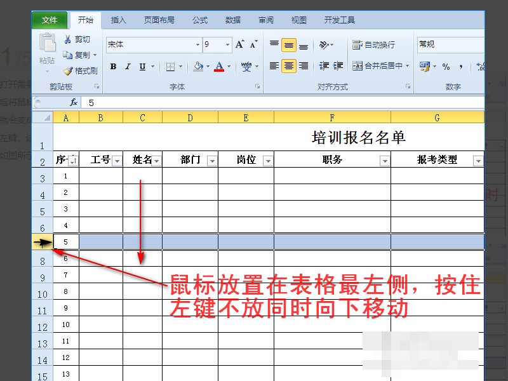Open alignment group dialog launcher

(408, 86)
